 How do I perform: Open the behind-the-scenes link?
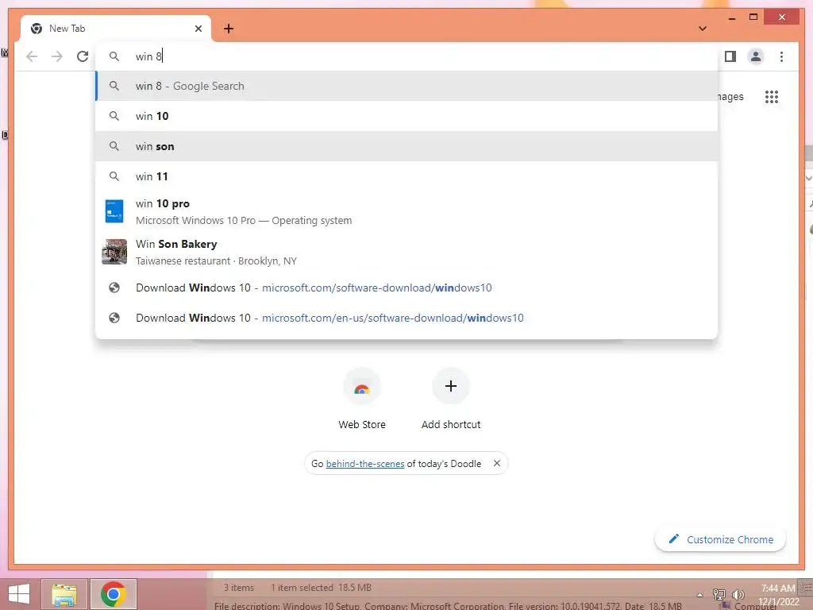[x=365, y=464]
